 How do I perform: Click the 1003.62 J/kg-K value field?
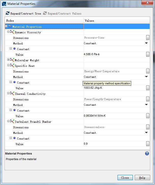tap(114, 88)
